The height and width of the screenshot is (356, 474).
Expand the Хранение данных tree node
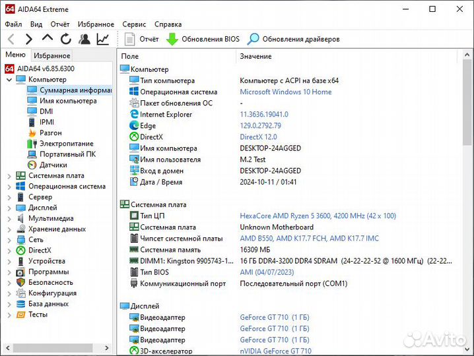[x=9, y=229]
